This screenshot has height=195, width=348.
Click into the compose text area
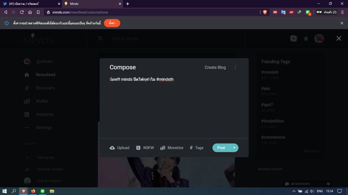pos(174,105)
